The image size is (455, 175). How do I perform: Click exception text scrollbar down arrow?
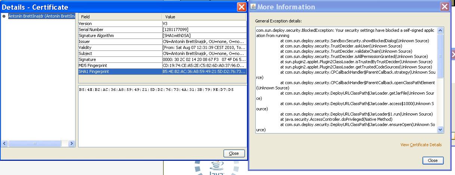tap(440, 129)
